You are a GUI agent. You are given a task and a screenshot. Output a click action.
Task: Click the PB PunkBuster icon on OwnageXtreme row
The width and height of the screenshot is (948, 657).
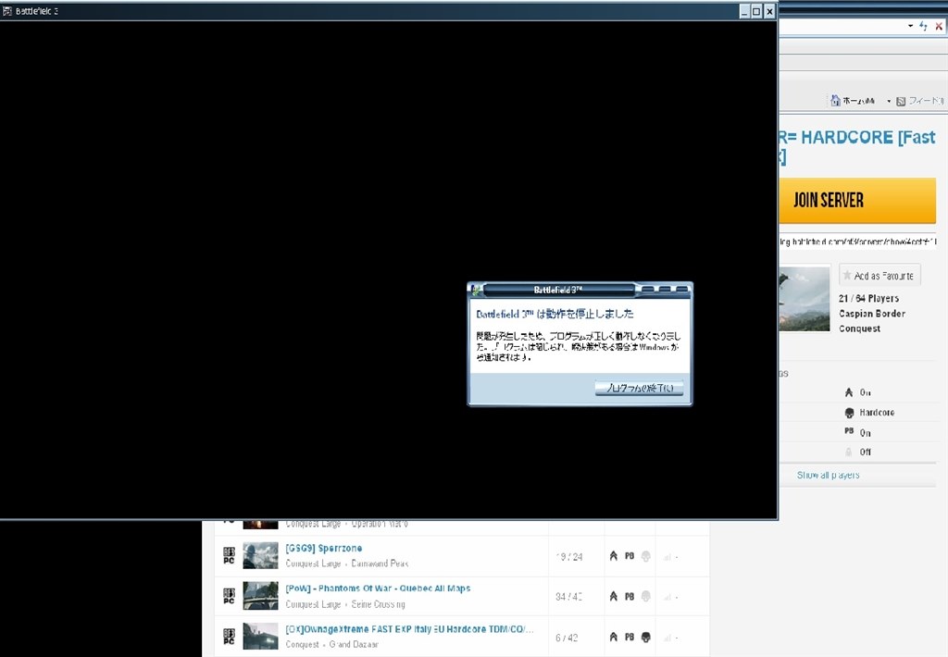coord(630,637)
